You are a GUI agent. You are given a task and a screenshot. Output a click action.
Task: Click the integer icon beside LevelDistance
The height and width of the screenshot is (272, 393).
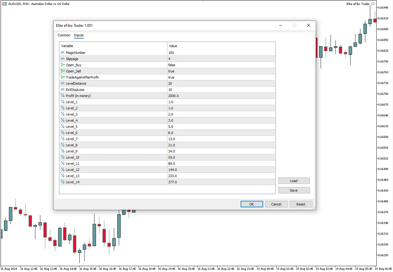point(63,83)
